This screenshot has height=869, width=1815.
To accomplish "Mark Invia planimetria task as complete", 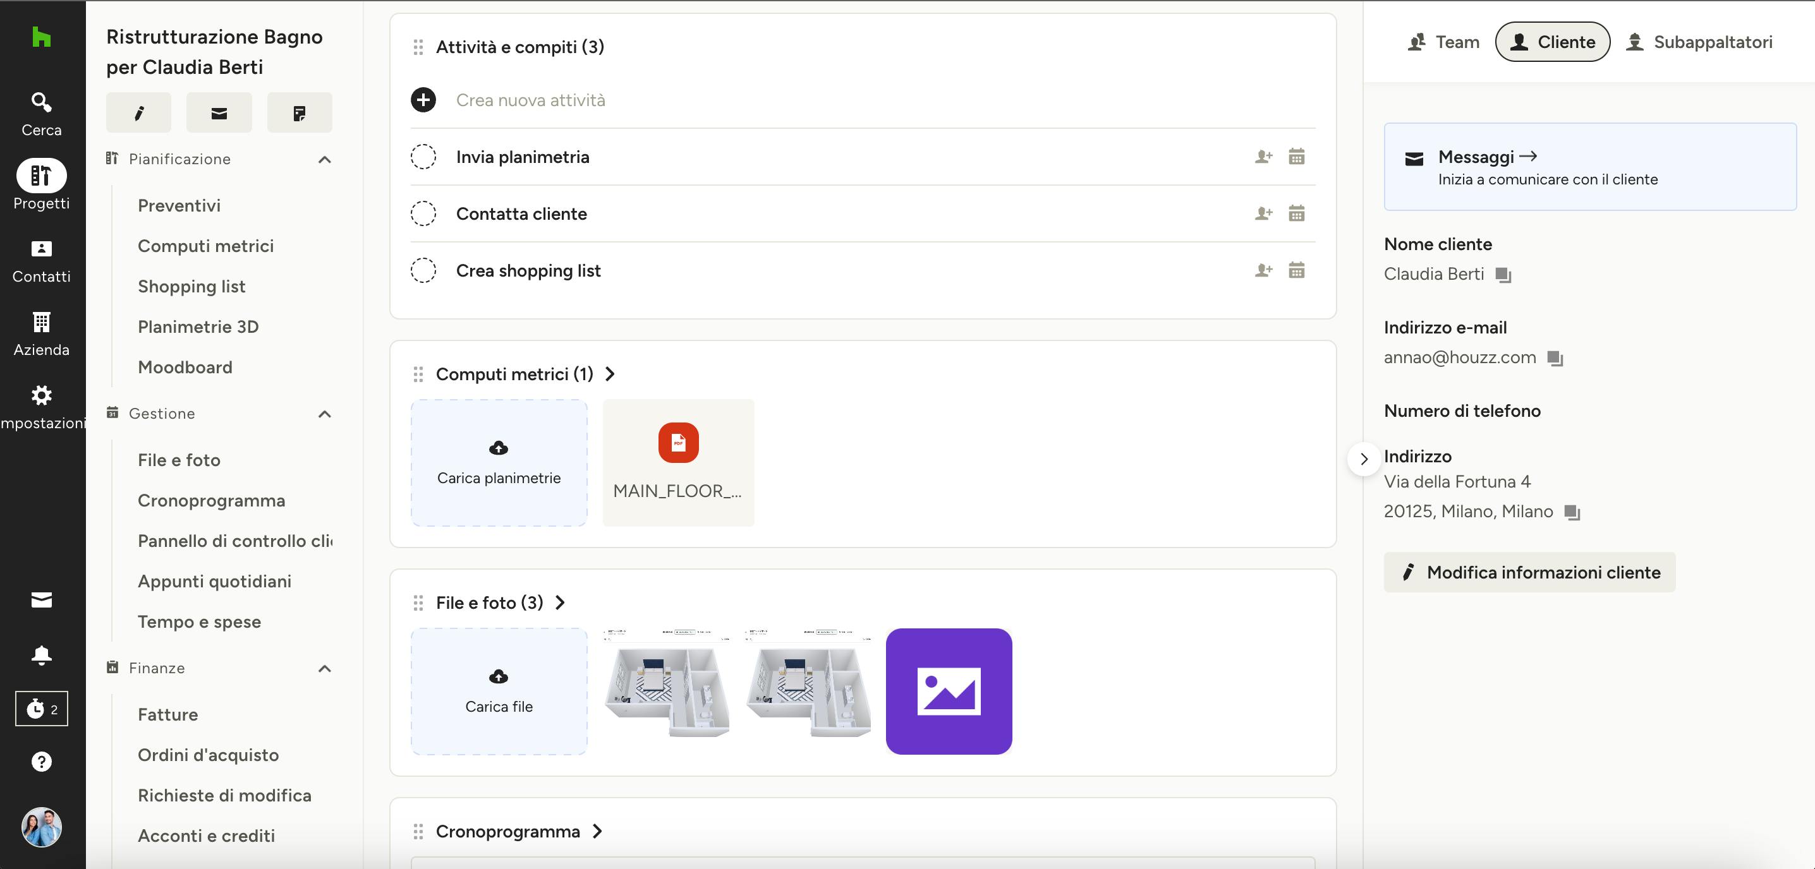I will coord(423,157).
